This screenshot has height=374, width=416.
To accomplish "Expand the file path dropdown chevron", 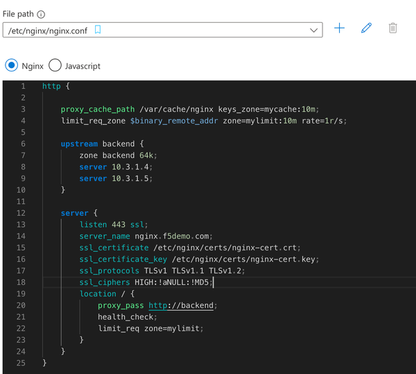I will pyautogui.click(x=313, y=30).
